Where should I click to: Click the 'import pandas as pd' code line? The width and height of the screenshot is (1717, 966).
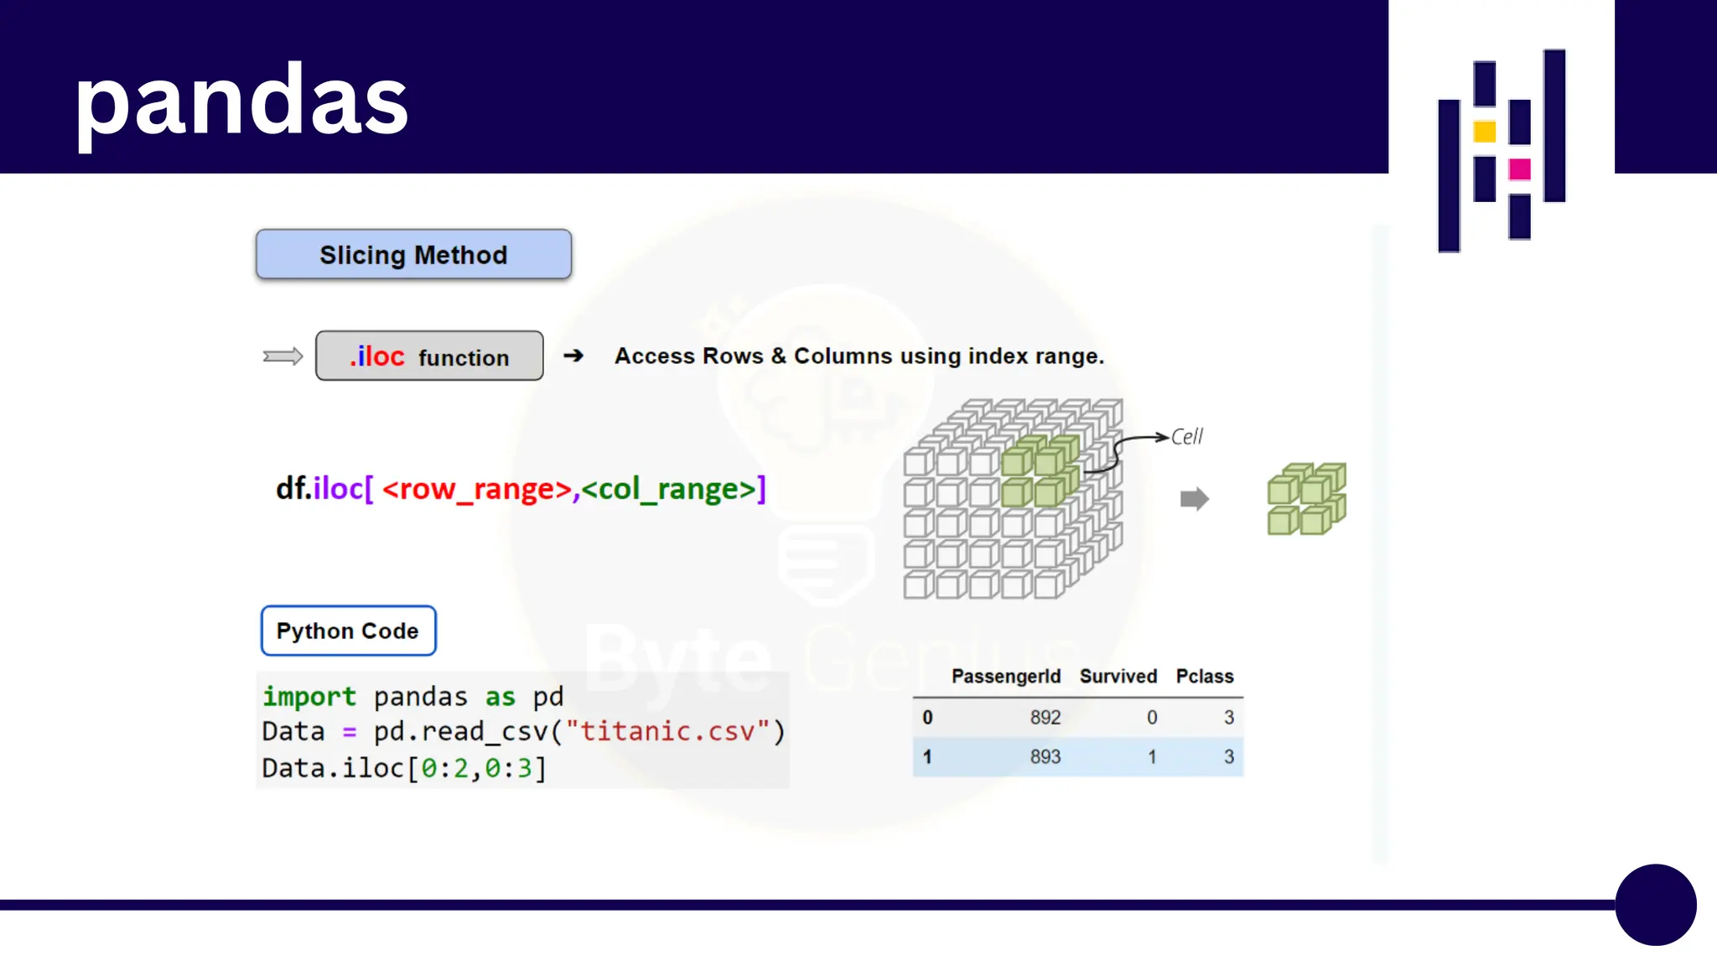click(412, 696)
